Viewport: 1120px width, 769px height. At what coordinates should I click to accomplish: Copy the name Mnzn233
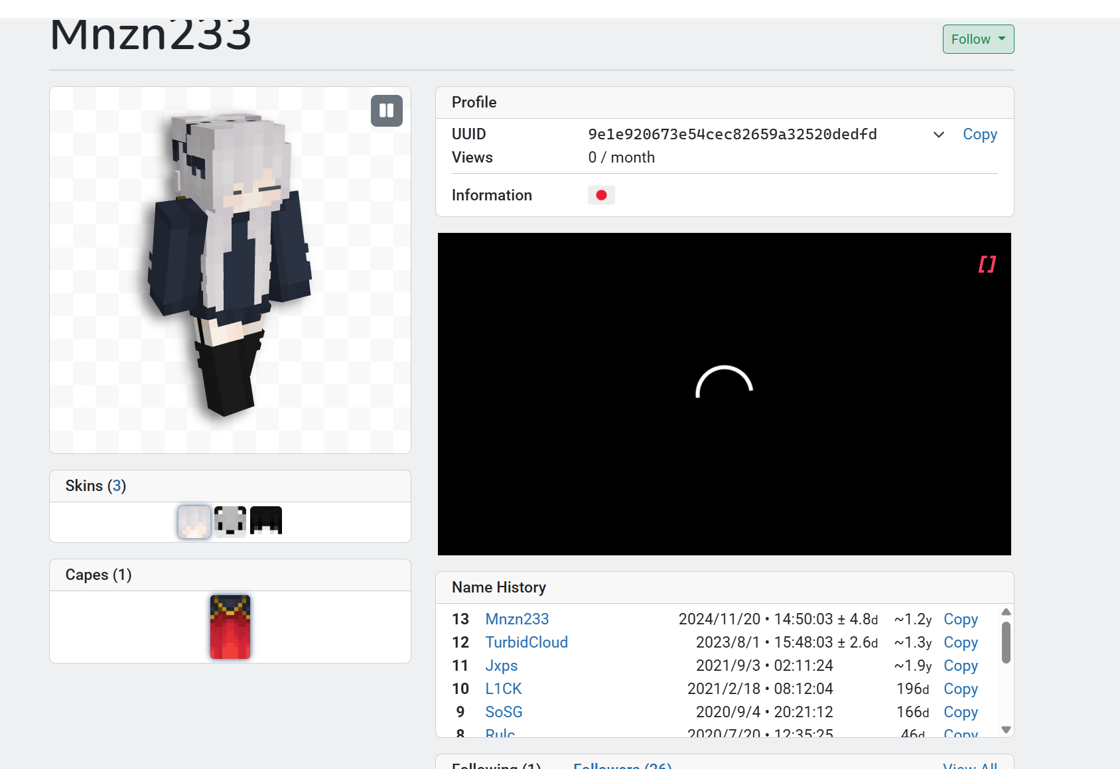pyautogui.click(x=960, y=619)
